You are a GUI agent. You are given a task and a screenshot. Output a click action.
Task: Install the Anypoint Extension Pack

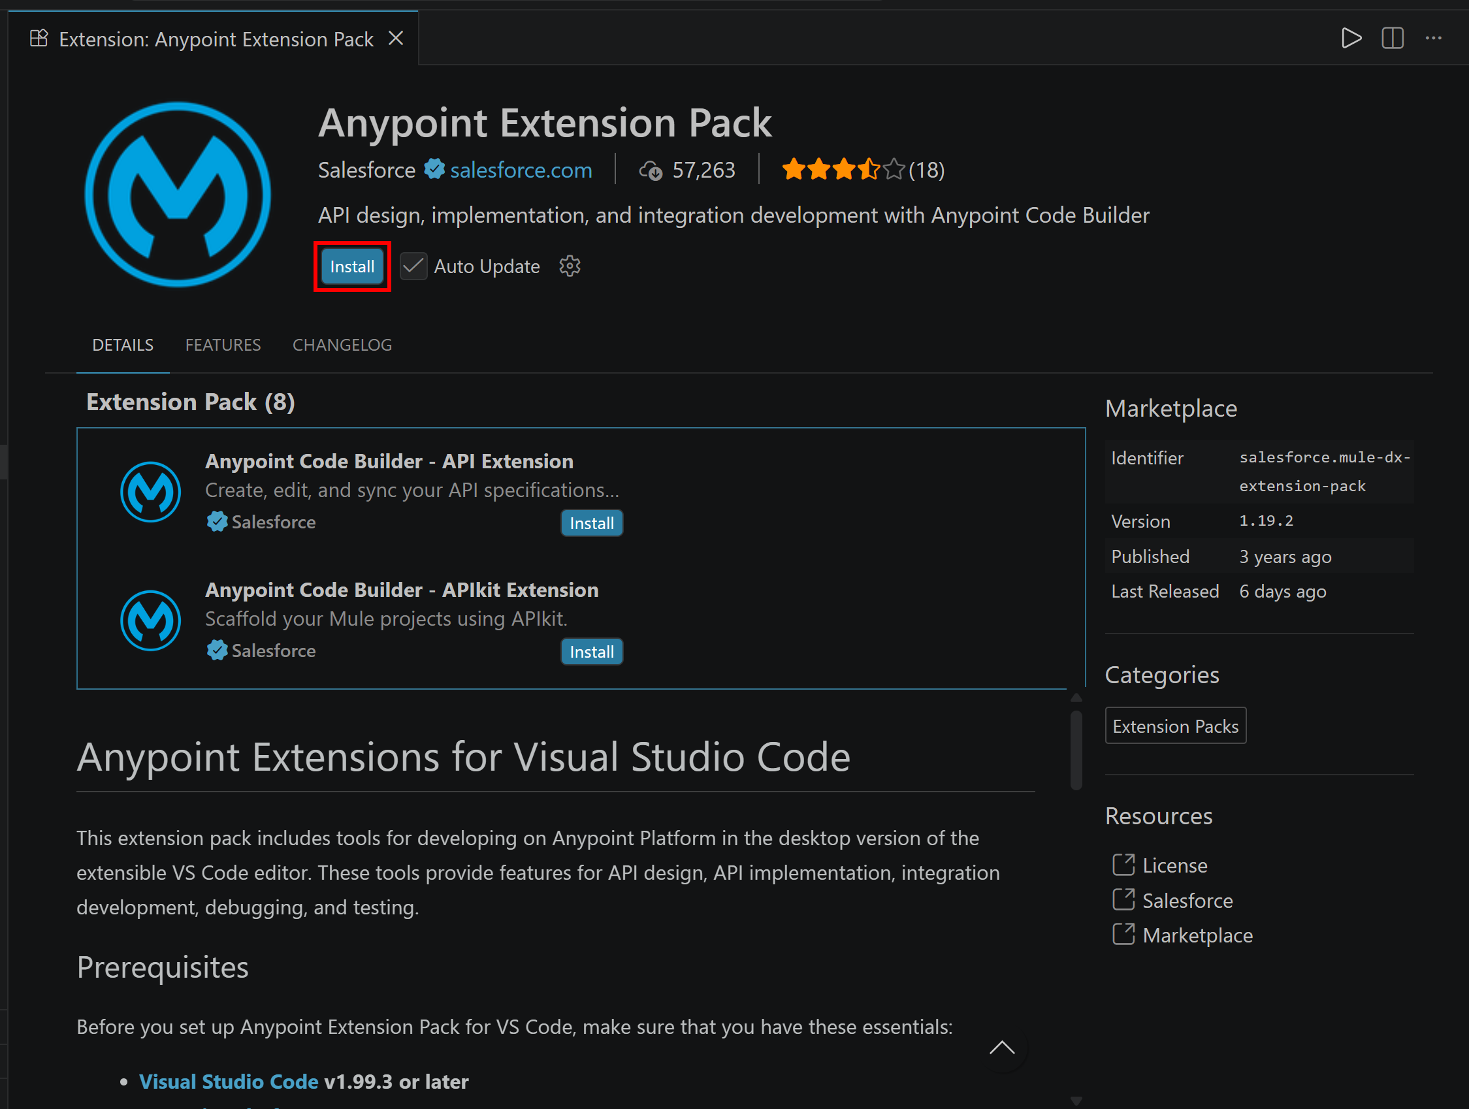(352, 266)
